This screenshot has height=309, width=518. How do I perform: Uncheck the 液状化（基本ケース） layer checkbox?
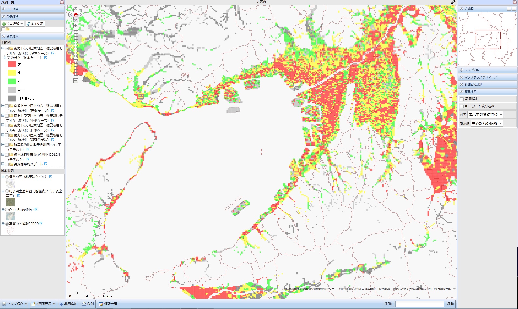[9, 58]
